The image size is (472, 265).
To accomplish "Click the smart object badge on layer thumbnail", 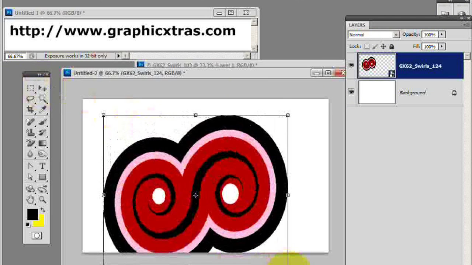I will (x=392, y=74).
